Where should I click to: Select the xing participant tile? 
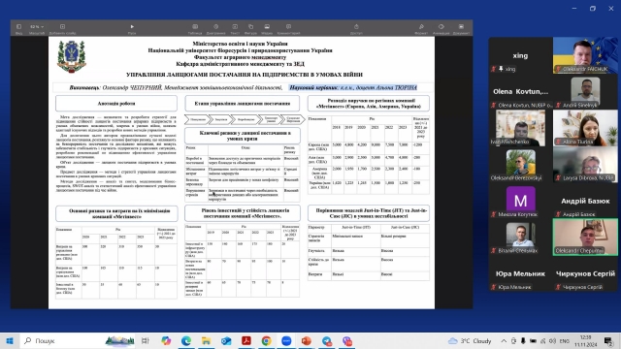click(520, 55)
